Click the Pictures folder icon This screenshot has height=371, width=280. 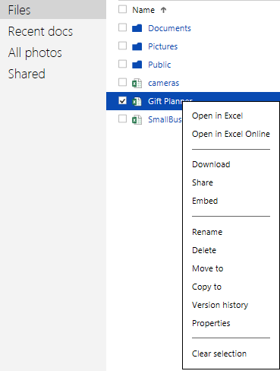coord(137,46)
